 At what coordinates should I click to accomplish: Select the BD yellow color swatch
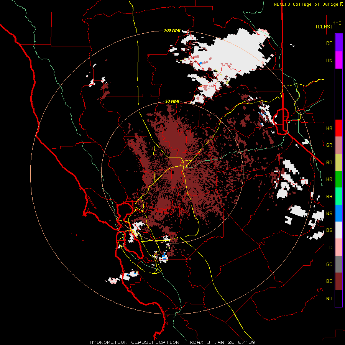pyautogui.click(x=338, y=163)
